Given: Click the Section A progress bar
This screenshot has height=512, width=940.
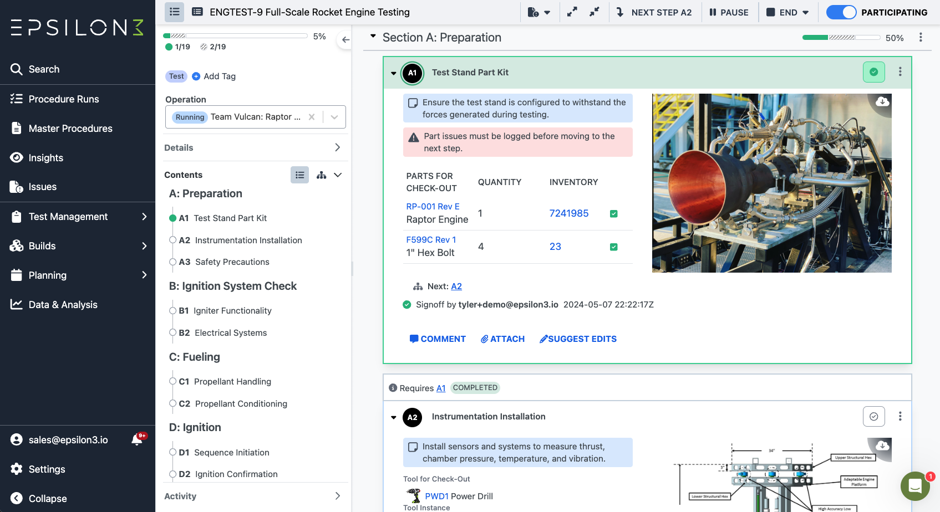Looking at the screenshot, I should (841, 38).
